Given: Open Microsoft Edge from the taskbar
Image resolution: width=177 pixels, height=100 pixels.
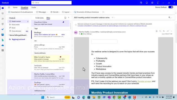Looking at the screenshot, I should tap(84, 97).
